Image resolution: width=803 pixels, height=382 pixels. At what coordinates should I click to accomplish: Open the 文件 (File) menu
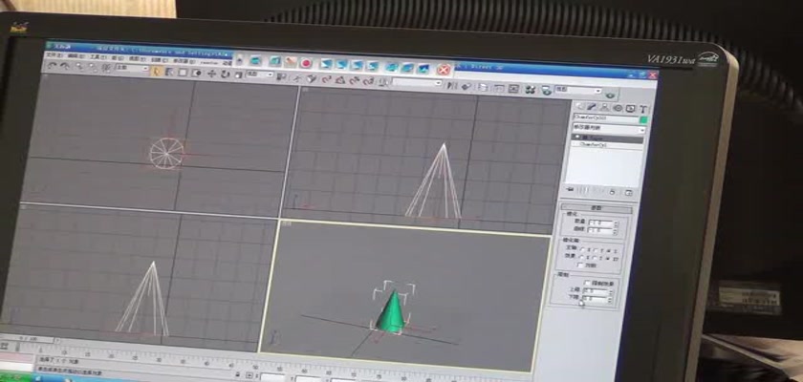[53, 54]
